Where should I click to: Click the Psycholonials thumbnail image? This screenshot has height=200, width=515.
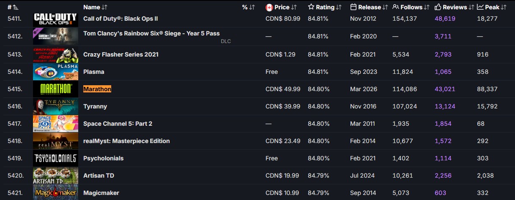click(55, 158)
